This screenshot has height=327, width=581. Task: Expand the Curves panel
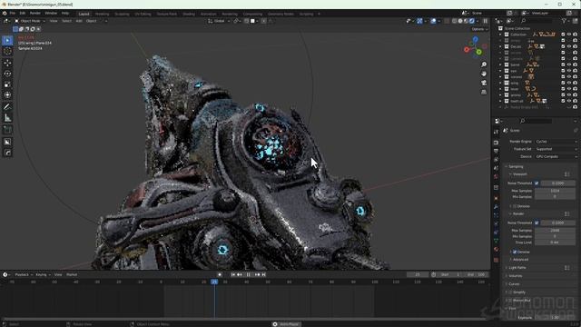point(515,284)
